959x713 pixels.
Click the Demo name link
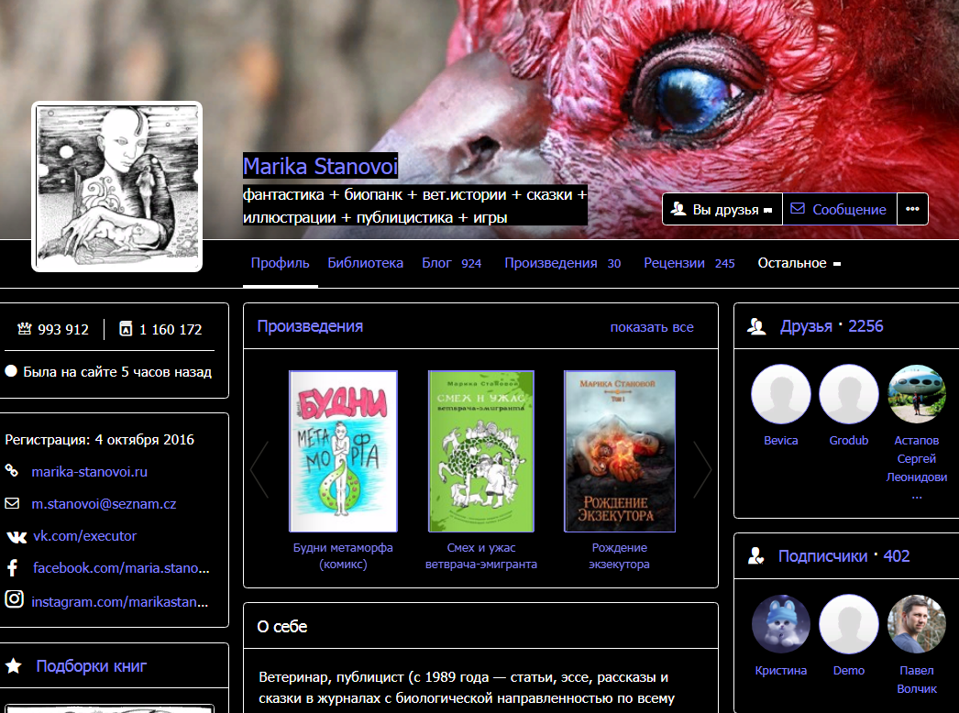tap(849, 670)
